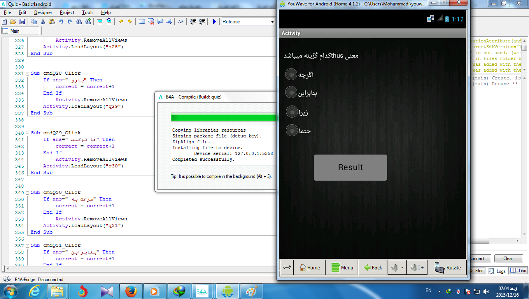Viewport: 529px width, 299px height.
Task: Click the Paste clipboard icon
Action: pos(52,22)
